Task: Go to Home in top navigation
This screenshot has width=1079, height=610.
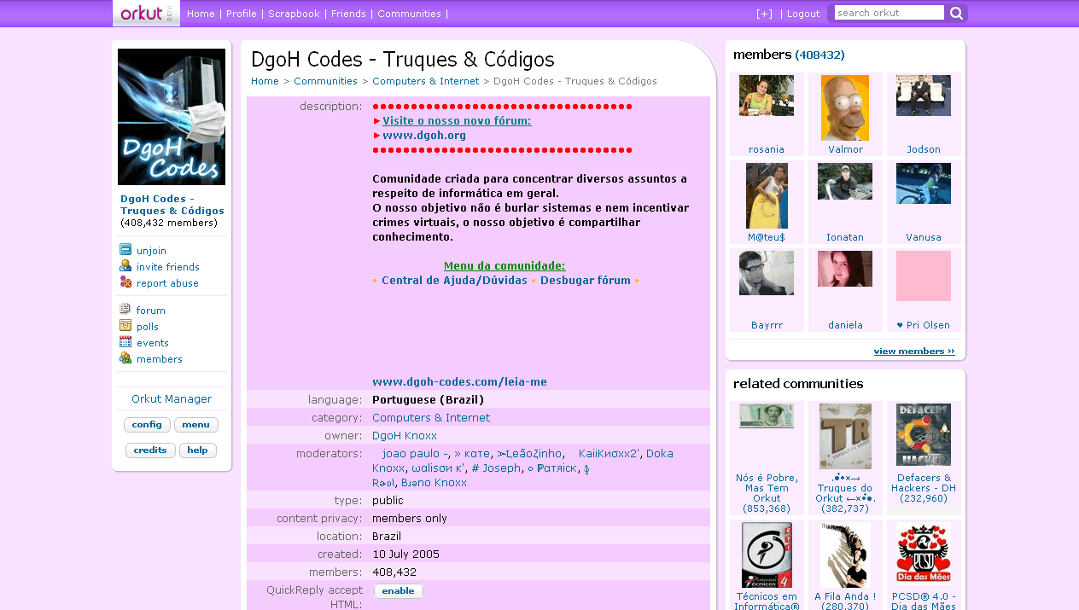Action: tap(201, 14)
